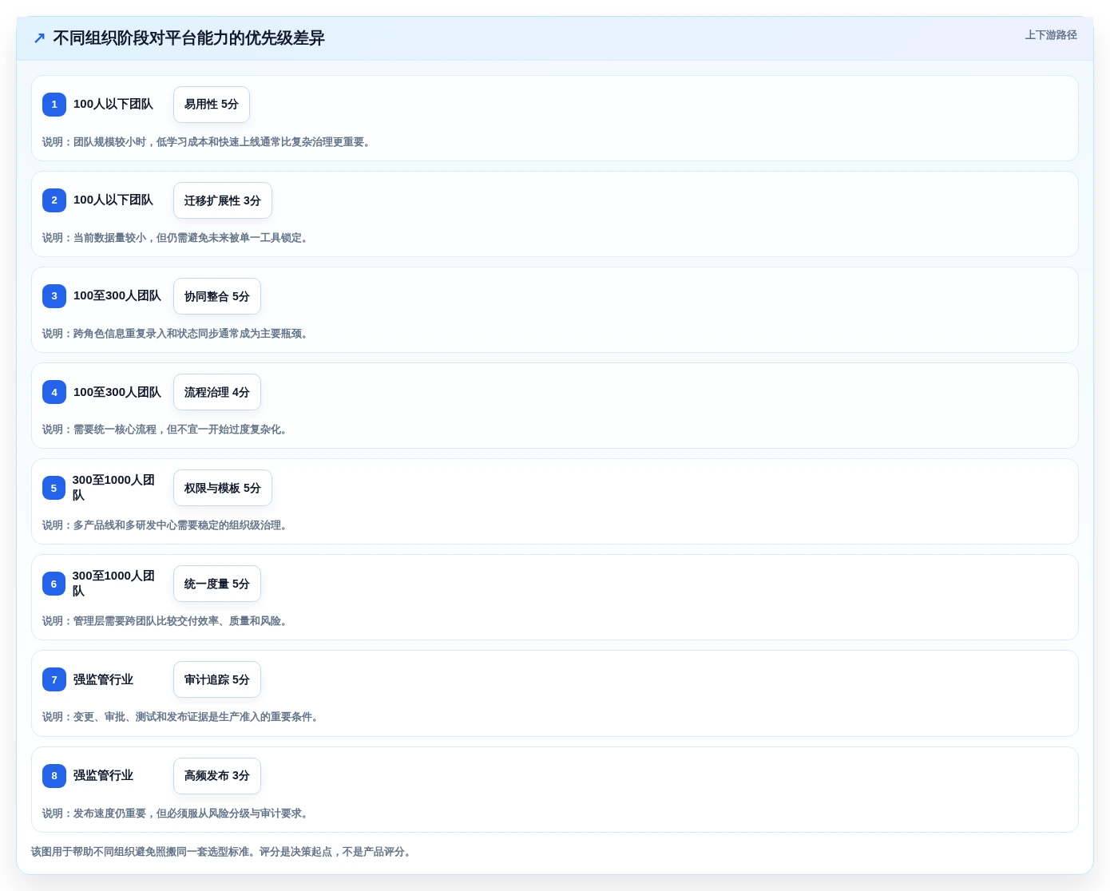Image resolution: width=1110 pixels, height=891 pixels.
Task: Click the description about 发布速度服从风险分级
Action: 177,814
